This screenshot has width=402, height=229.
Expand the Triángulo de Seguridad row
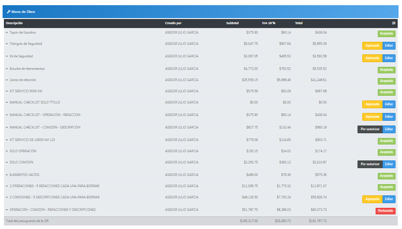pyautogui.click(x=7, y=44)
